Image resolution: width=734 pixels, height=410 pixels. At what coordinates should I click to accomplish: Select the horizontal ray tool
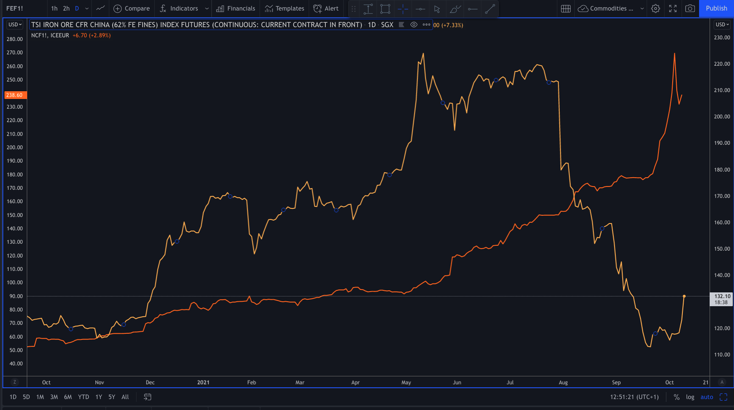point(472,9)
